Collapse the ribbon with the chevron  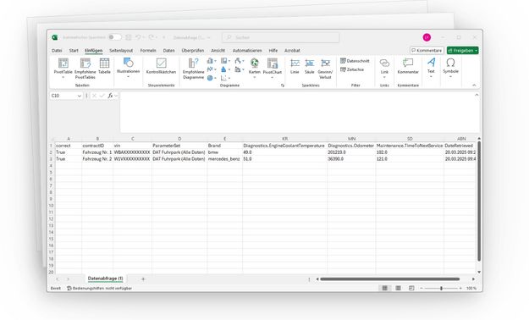coord(474,85)
